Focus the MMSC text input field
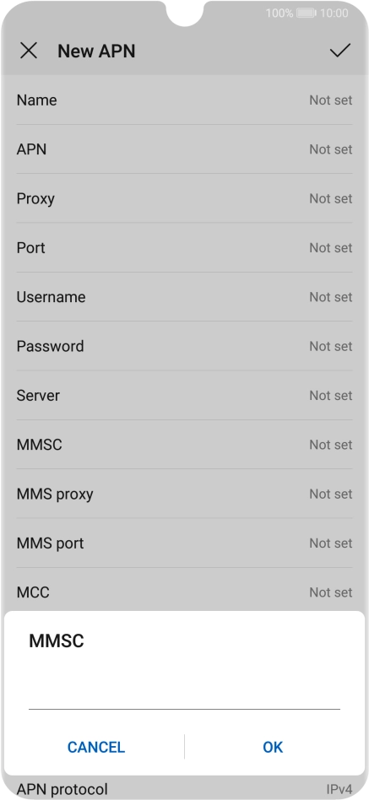369x800 pixels. coord(184,695)
